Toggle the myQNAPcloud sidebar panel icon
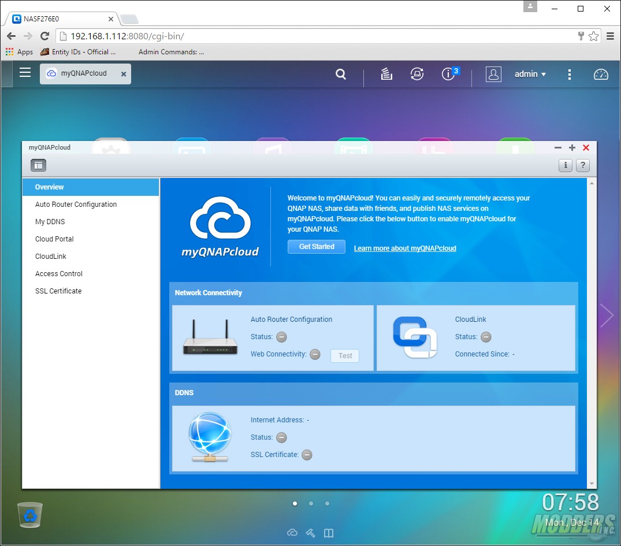This screenshot has width=621, height=546. click(x=39, y=165)
